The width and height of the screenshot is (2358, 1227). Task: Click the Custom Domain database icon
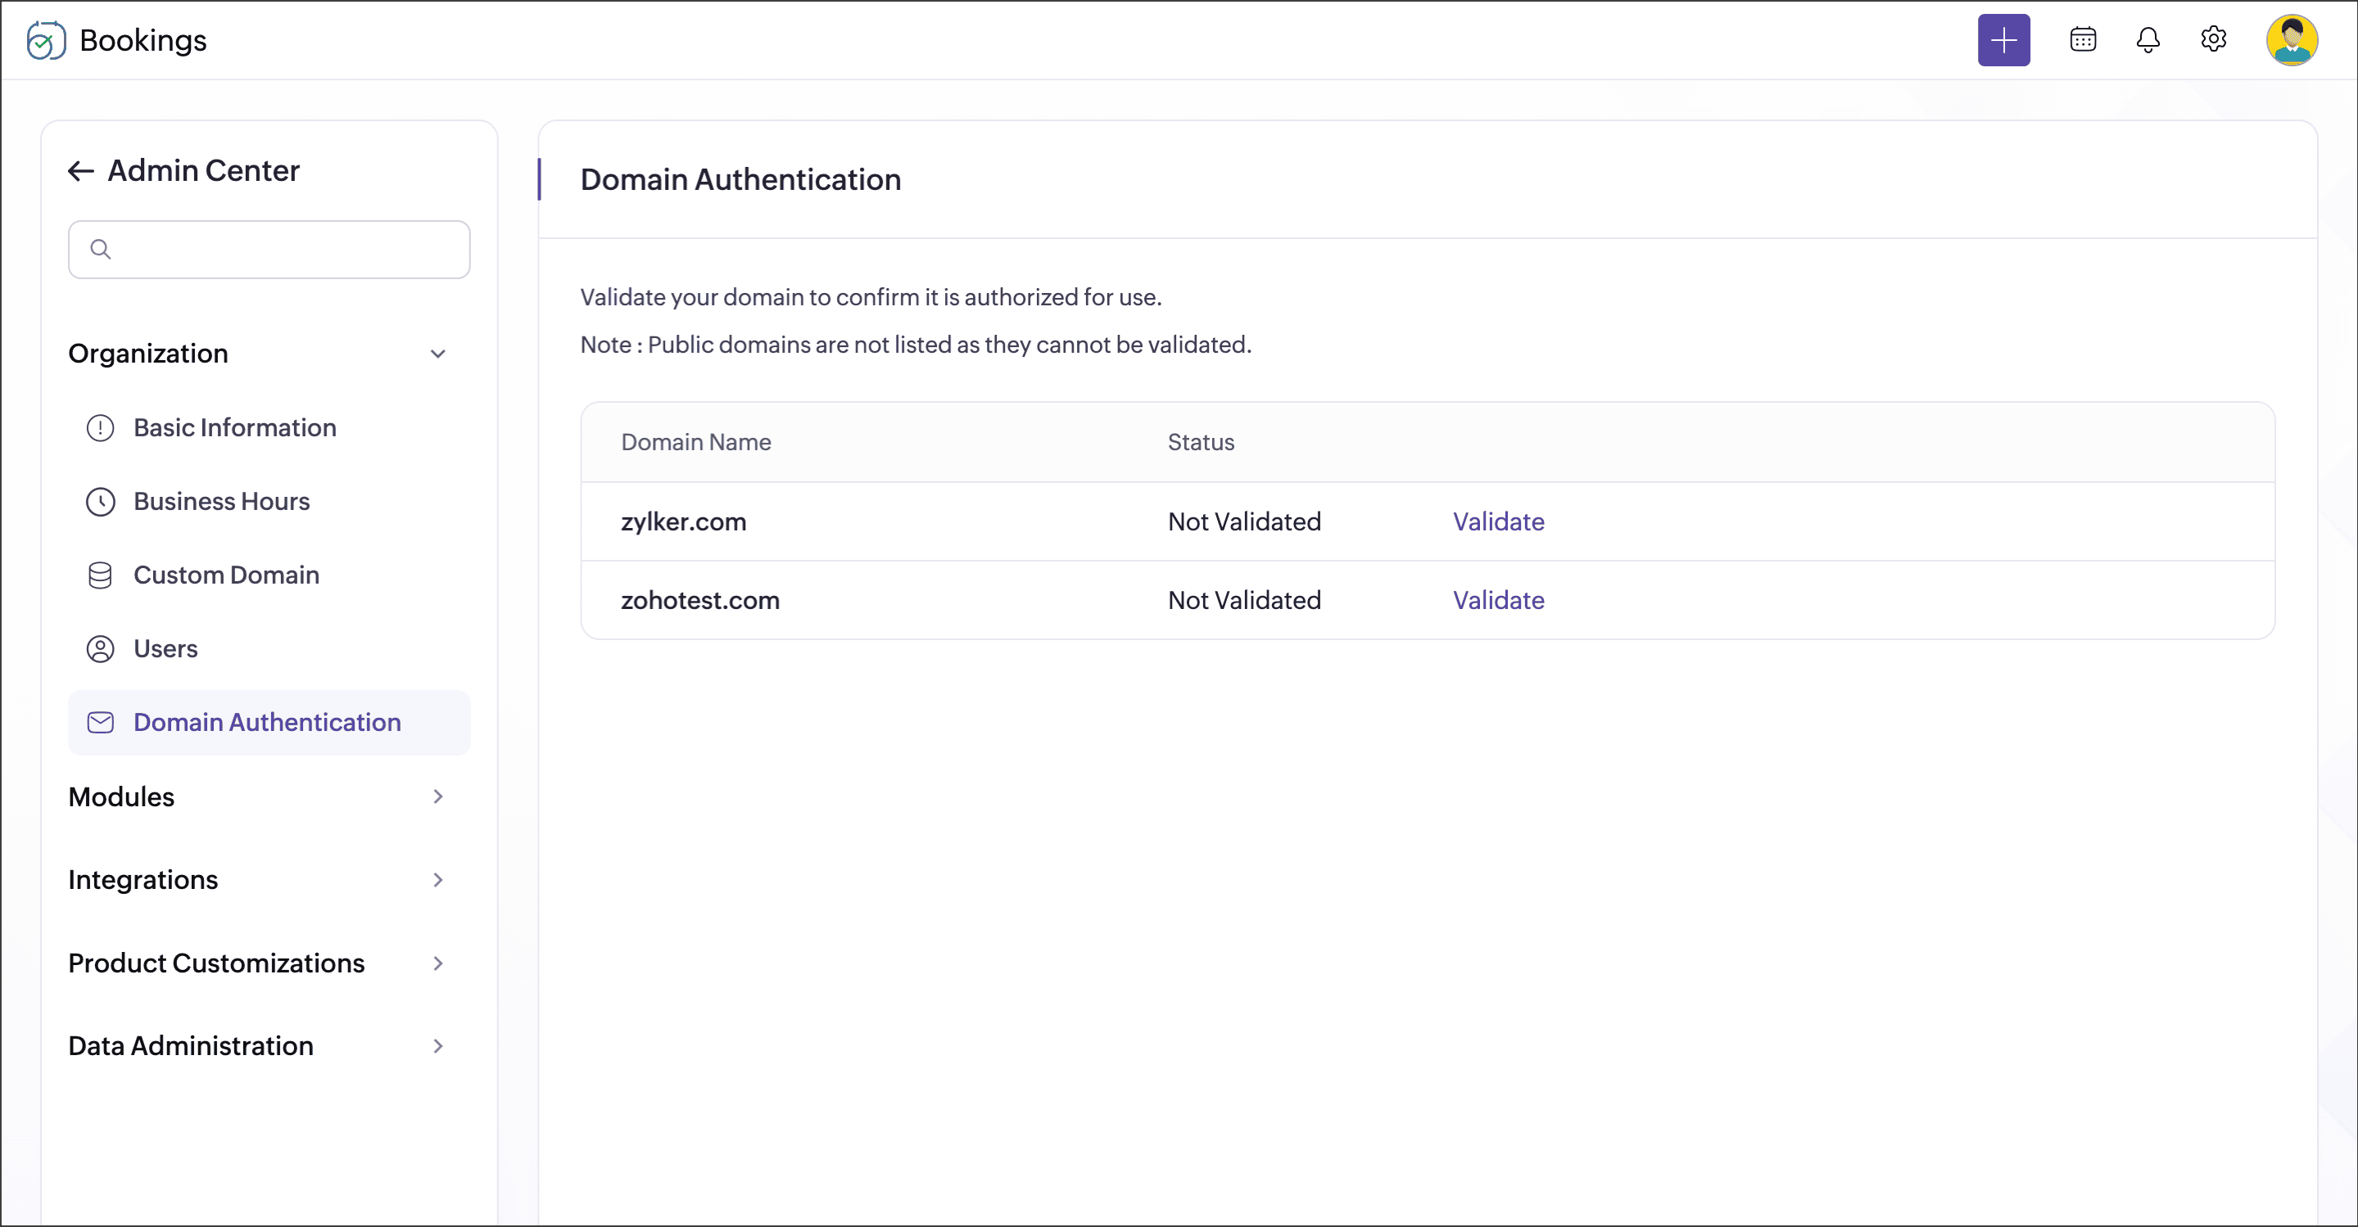pyautogui.click(x=100, y=575)
